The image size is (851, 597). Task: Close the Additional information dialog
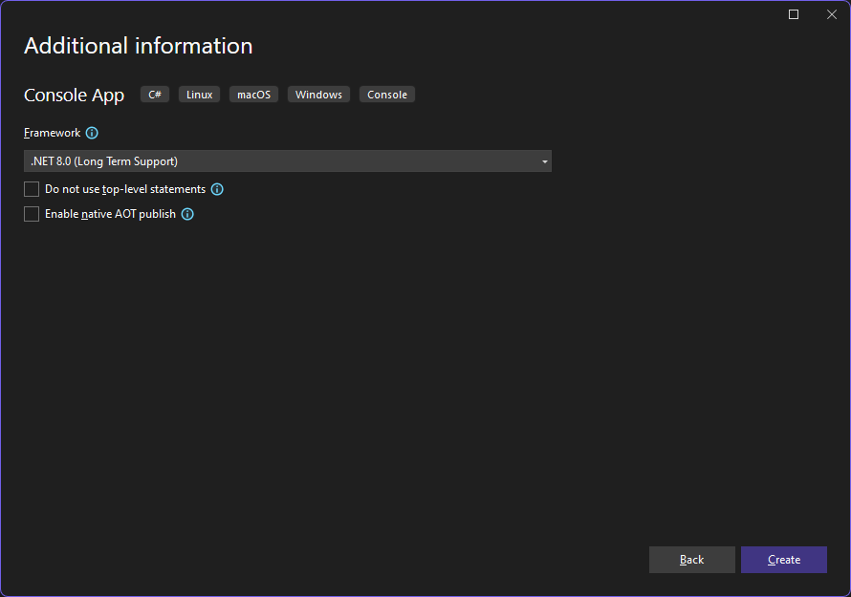(x=832, y=14)
